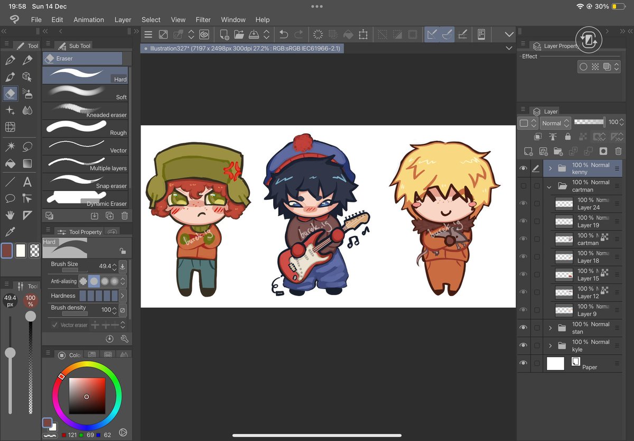The height and width of the screenshot is (441, 634).
Task: Collapse the cartman layer folder
Action: point(549,186)
